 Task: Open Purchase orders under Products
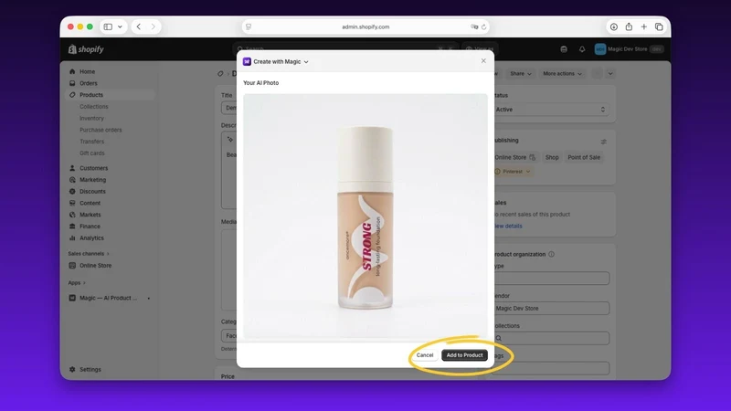click(101, 130)
